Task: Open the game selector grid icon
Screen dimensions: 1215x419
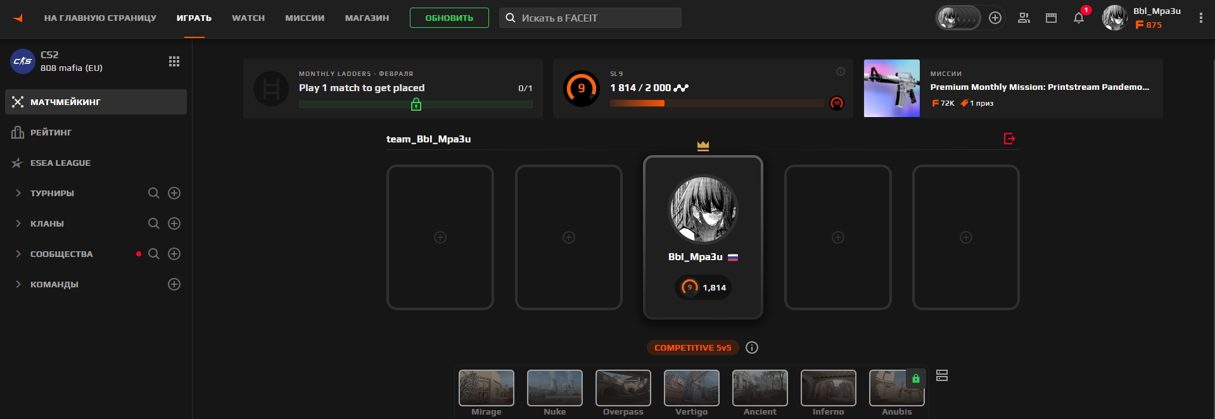Action: point(174,61)
